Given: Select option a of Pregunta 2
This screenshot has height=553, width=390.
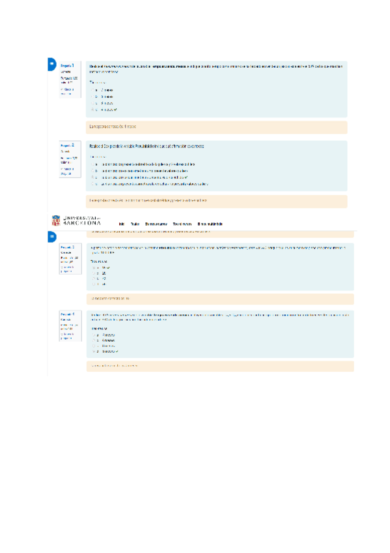Looking at the screenshot, I should (x=93, y=164).
